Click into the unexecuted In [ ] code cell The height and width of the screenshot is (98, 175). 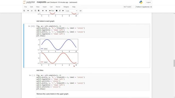click(92, 82)
